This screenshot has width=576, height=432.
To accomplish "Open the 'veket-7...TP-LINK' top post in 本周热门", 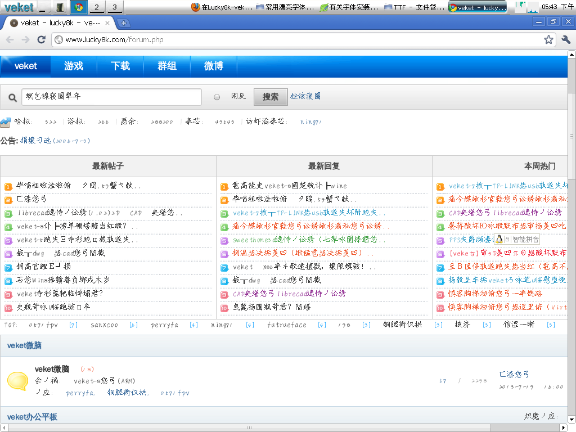I will [508, 186].
